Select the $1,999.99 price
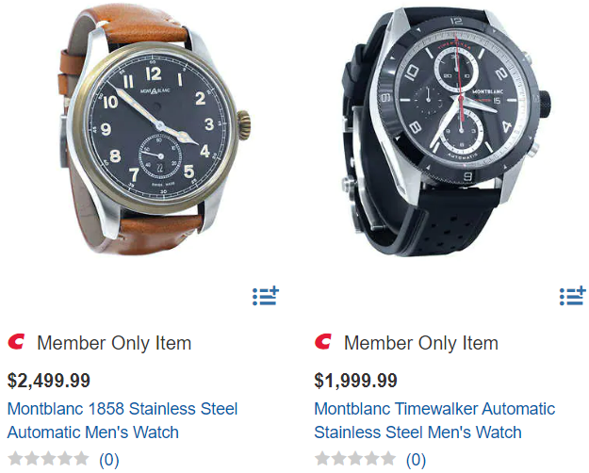The height and width of the screenshot is (473, 589). click(x=355, y=381)
